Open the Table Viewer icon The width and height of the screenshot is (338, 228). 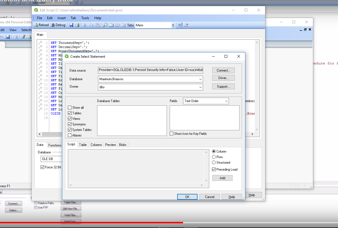[180, 25]
